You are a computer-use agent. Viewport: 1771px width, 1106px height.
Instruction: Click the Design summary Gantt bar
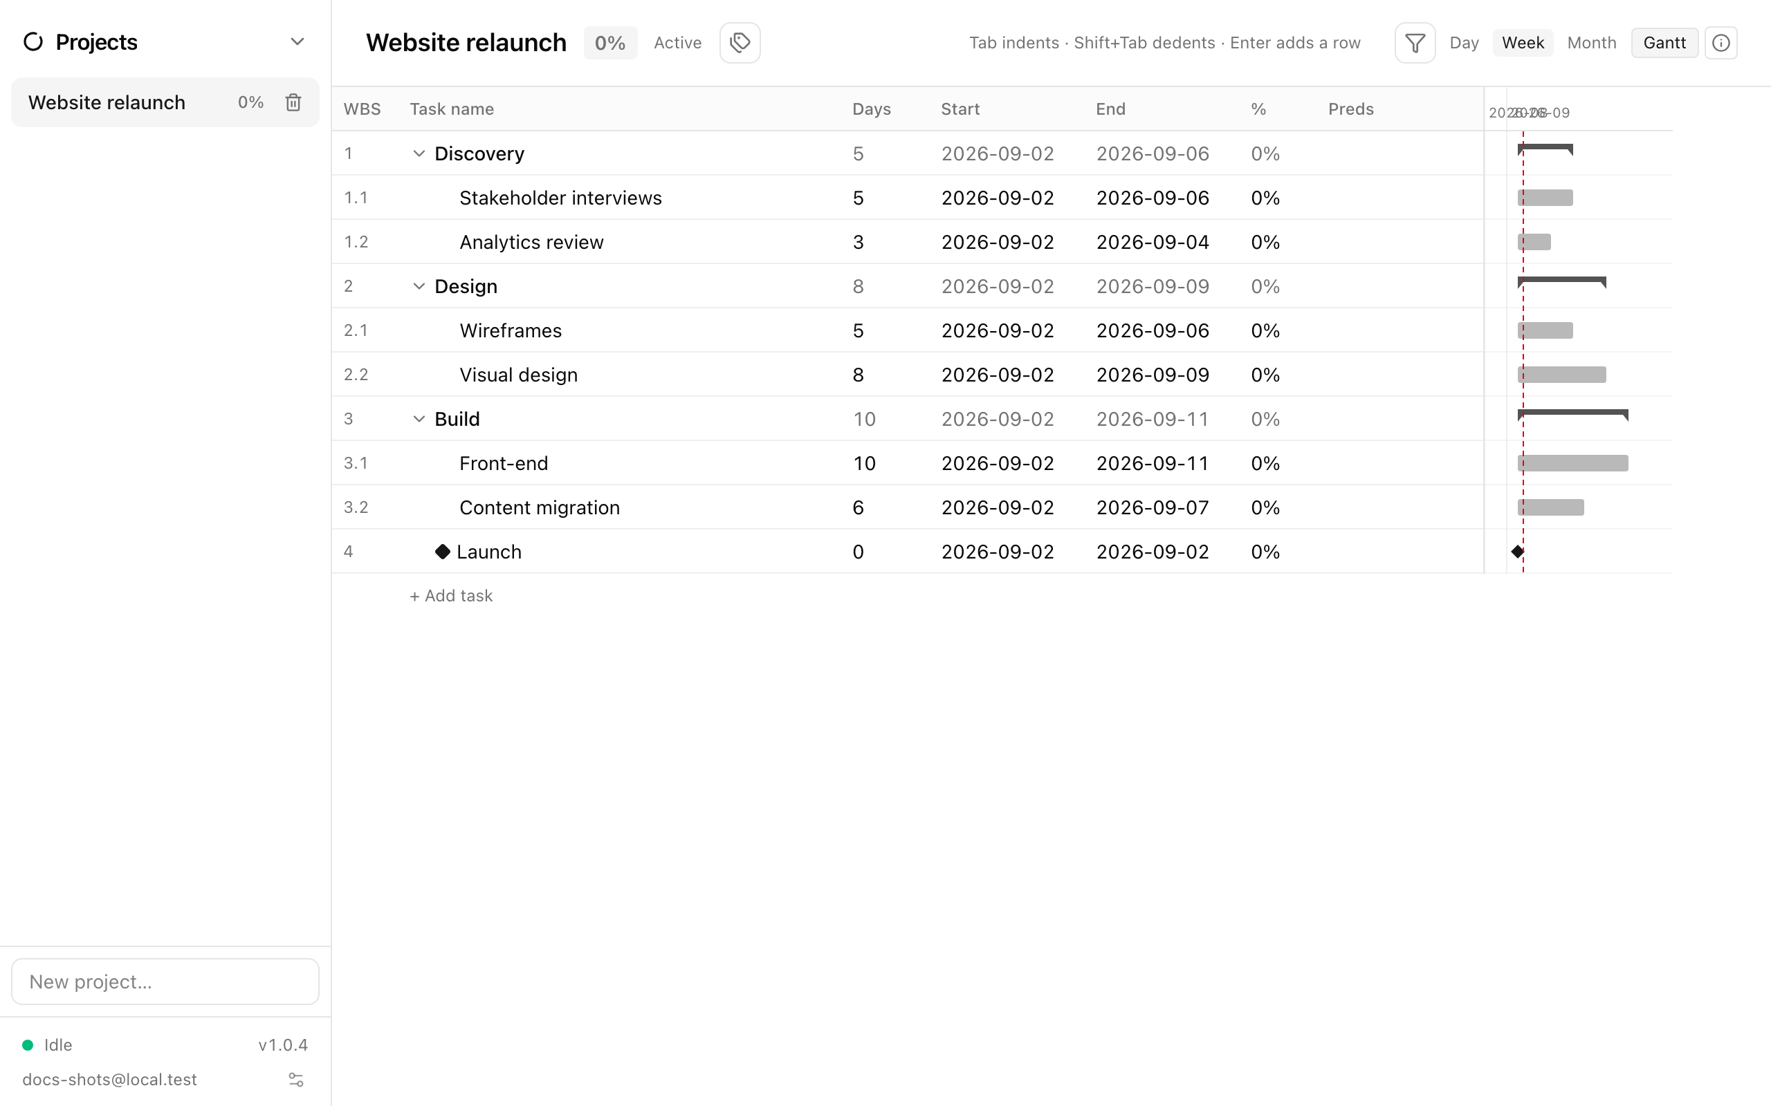point(1561,281)
